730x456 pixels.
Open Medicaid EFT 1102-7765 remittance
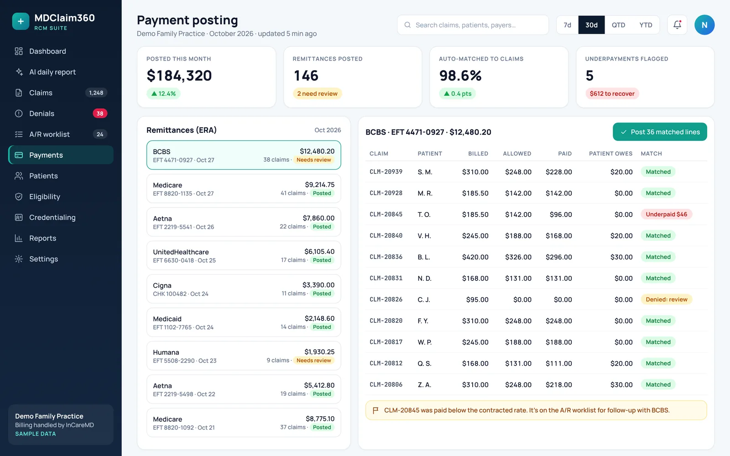point(244,322)
